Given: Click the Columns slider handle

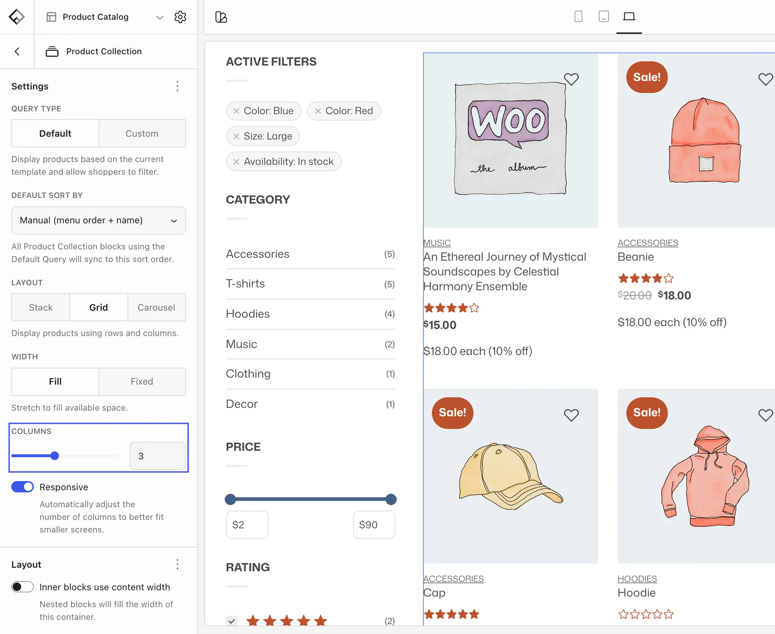Looking at the screenshot, I should [55, 456].
